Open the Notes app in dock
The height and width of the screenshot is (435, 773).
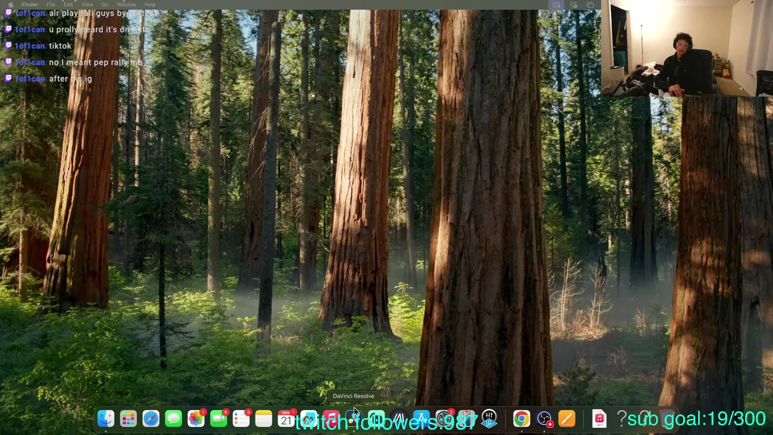(x=263, y=419)
